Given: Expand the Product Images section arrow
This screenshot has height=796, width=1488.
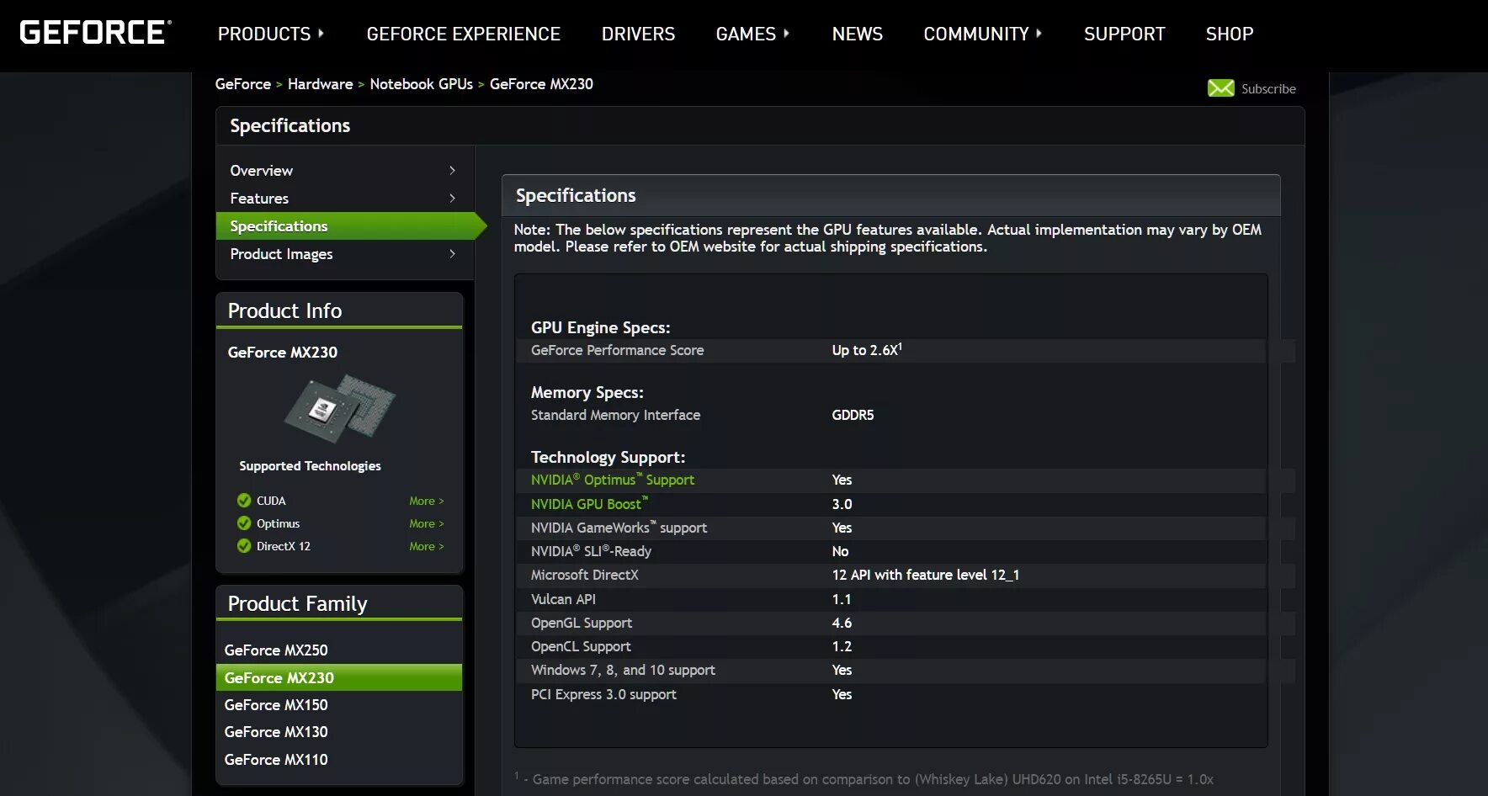Looking at the screenshot, I should tap(452, 254).
